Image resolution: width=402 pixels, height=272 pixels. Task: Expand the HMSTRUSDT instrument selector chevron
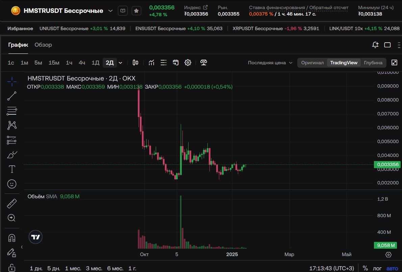110,11
